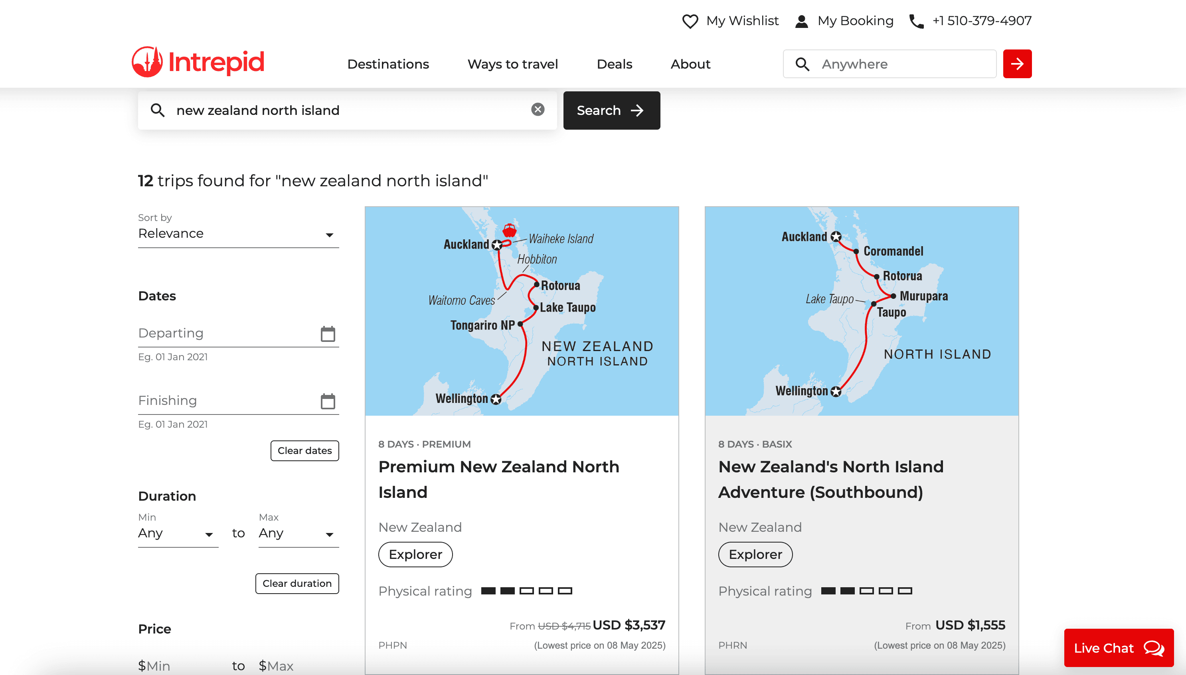Click the magnifying glass in the Anywhere field
Screen dimensions: 1186x675
[802, 63]
